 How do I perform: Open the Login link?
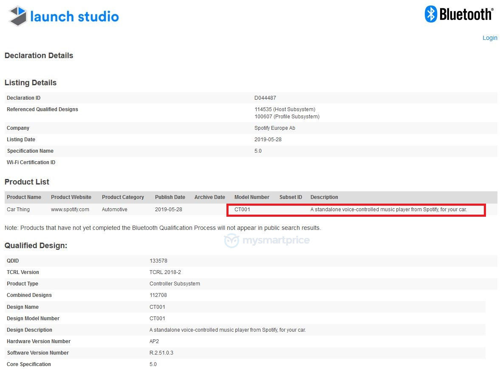pyautogui.click(x=489, y=38)
